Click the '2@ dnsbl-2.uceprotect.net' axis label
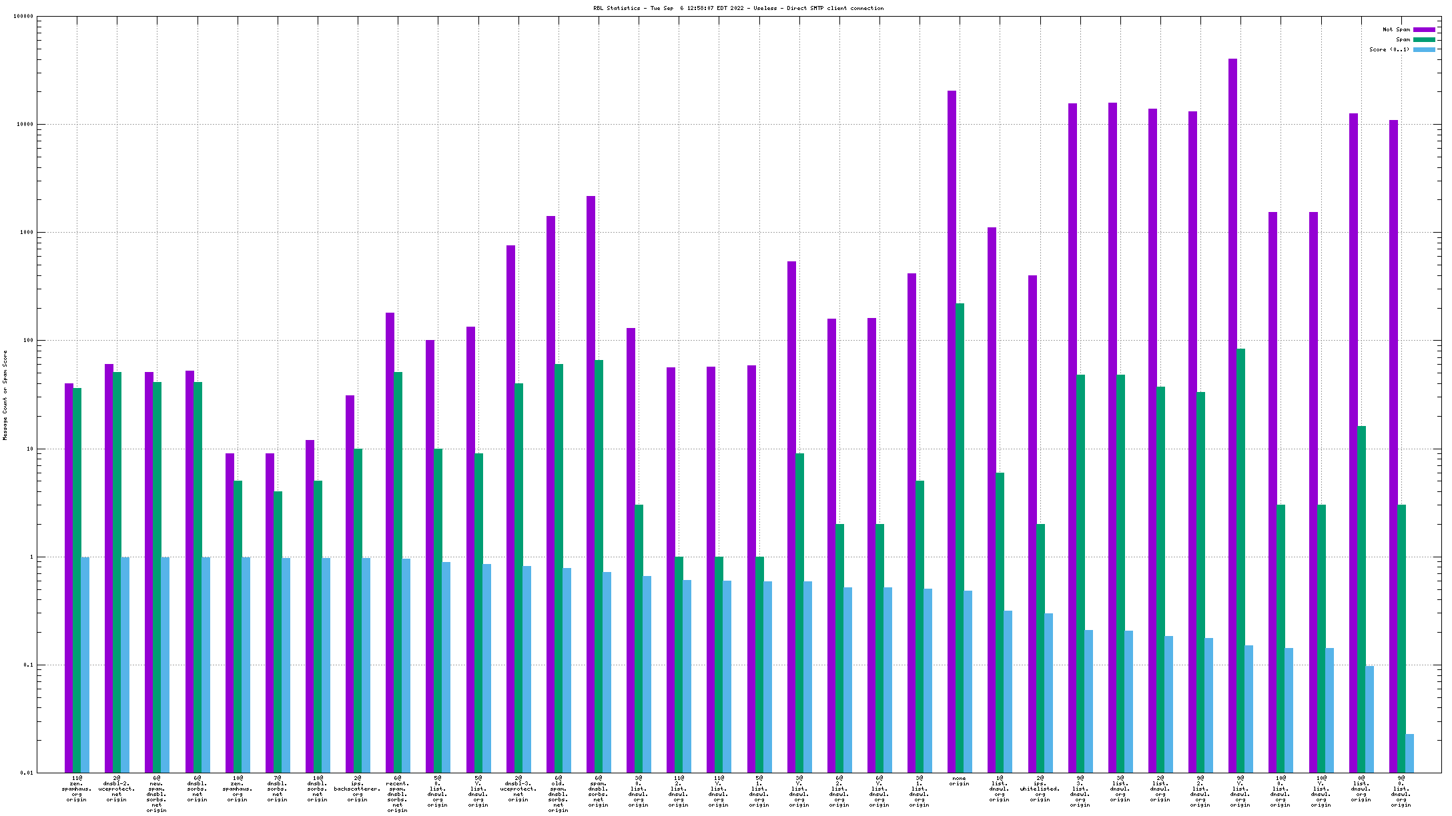The image size is (1452, 816). [117, 789]
